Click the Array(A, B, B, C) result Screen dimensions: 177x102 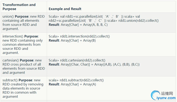click(x=95, y=25)
